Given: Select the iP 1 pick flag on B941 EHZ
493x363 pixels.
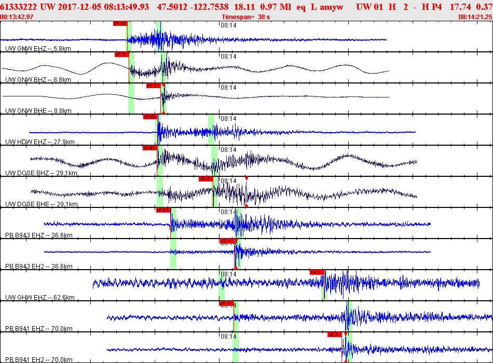Looking at the screenshot, I should 226,303.
